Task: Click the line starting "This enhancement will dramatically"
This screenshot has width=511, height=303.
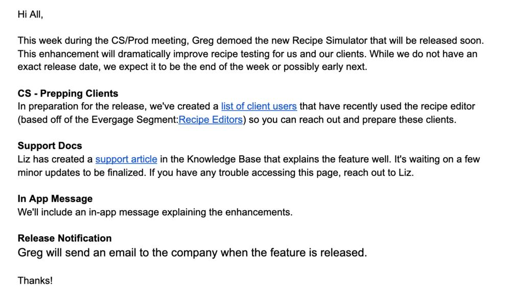Action: coord(247,54)
